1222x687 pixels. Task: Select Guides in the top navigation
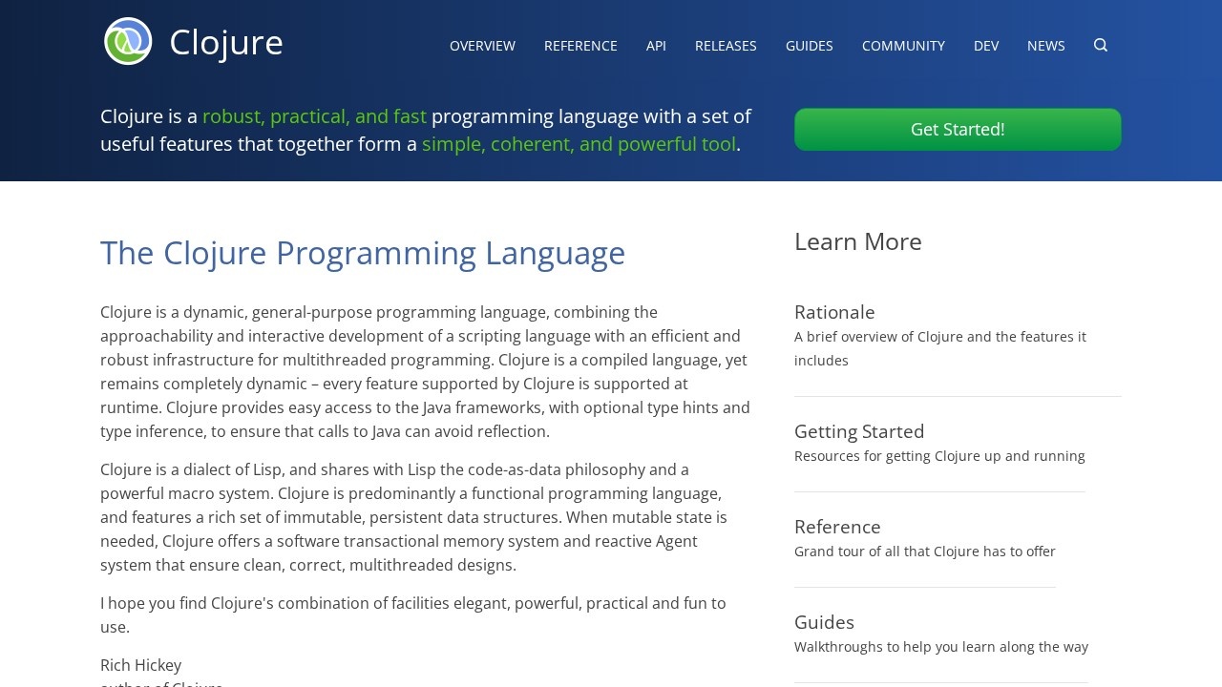click(x=810, y=45)
